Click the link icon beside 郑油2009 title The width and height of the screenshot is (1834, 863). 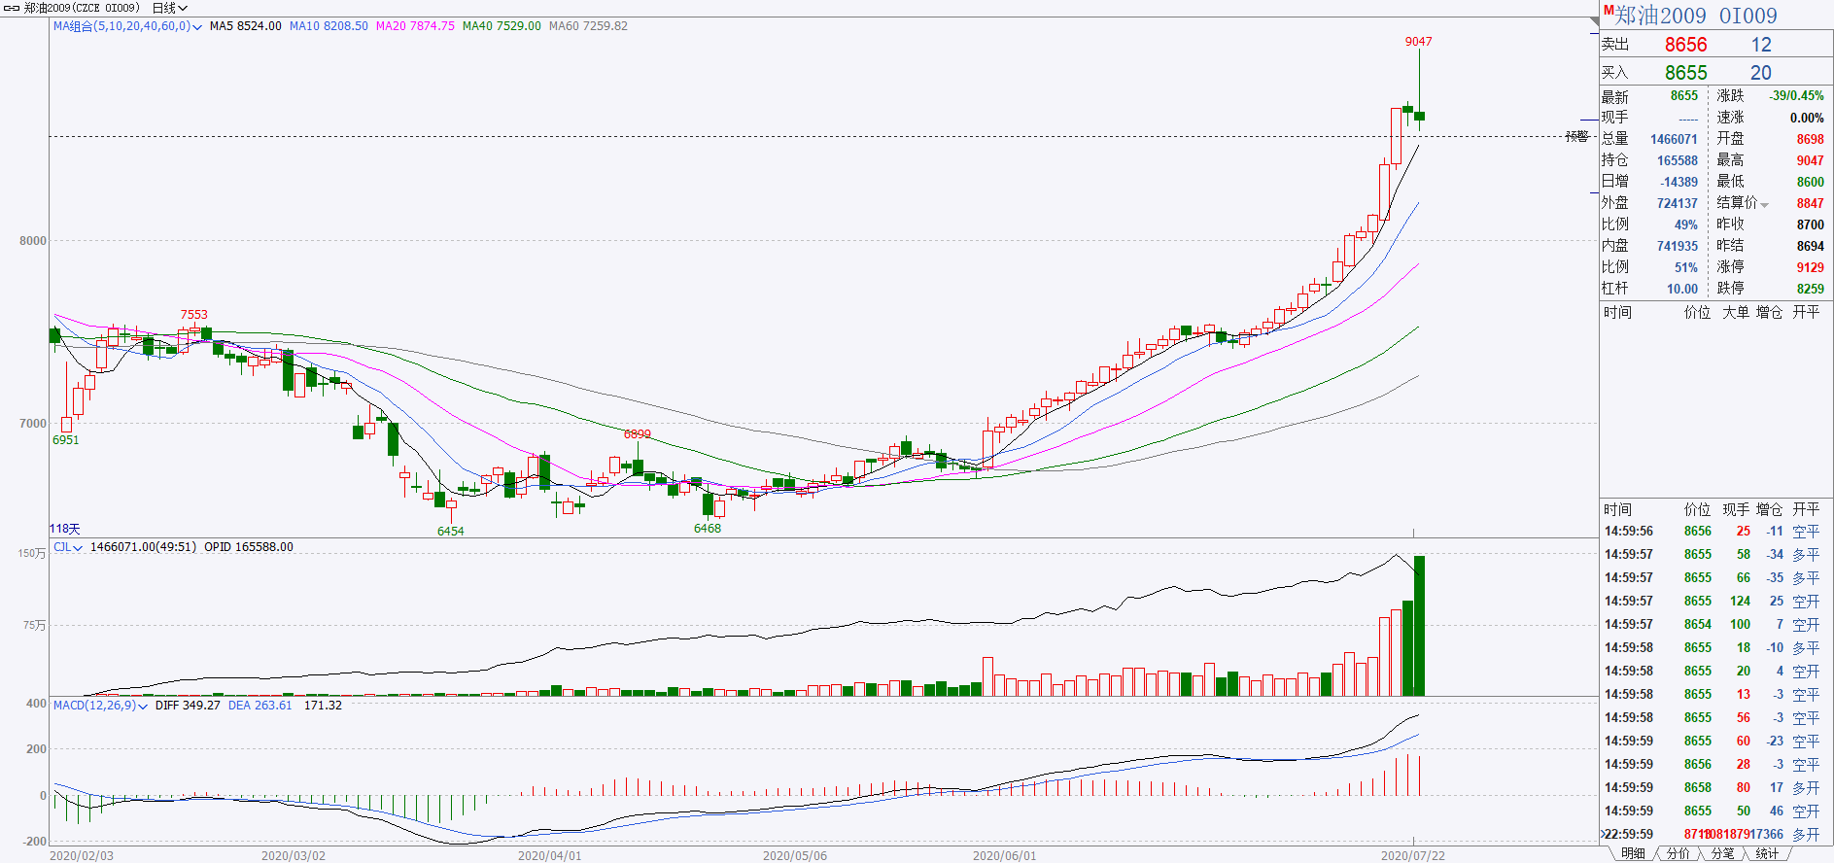click(x=12, y=8)
